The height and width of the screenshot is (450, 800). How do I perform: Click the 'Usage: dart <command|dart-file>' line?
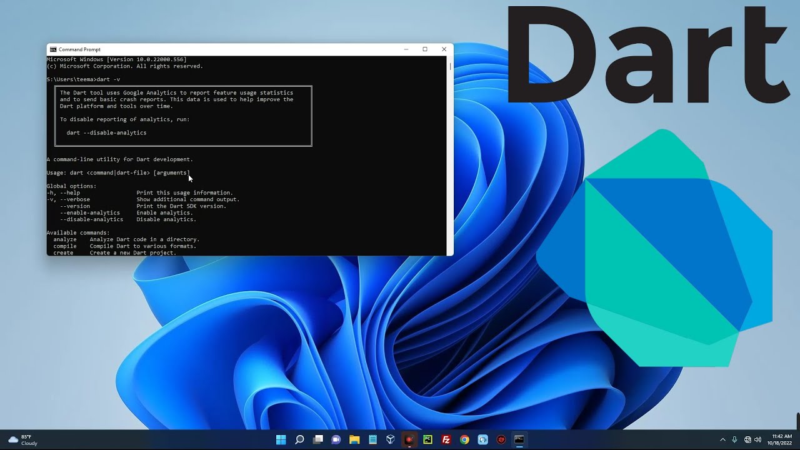click(118, 172)
